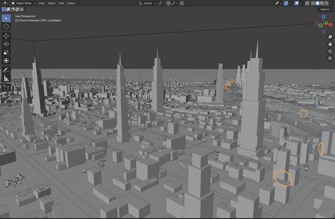Switch to Solid viewport shading
Viewport: 335px width, 219px height.
click(x=317, y=3)
